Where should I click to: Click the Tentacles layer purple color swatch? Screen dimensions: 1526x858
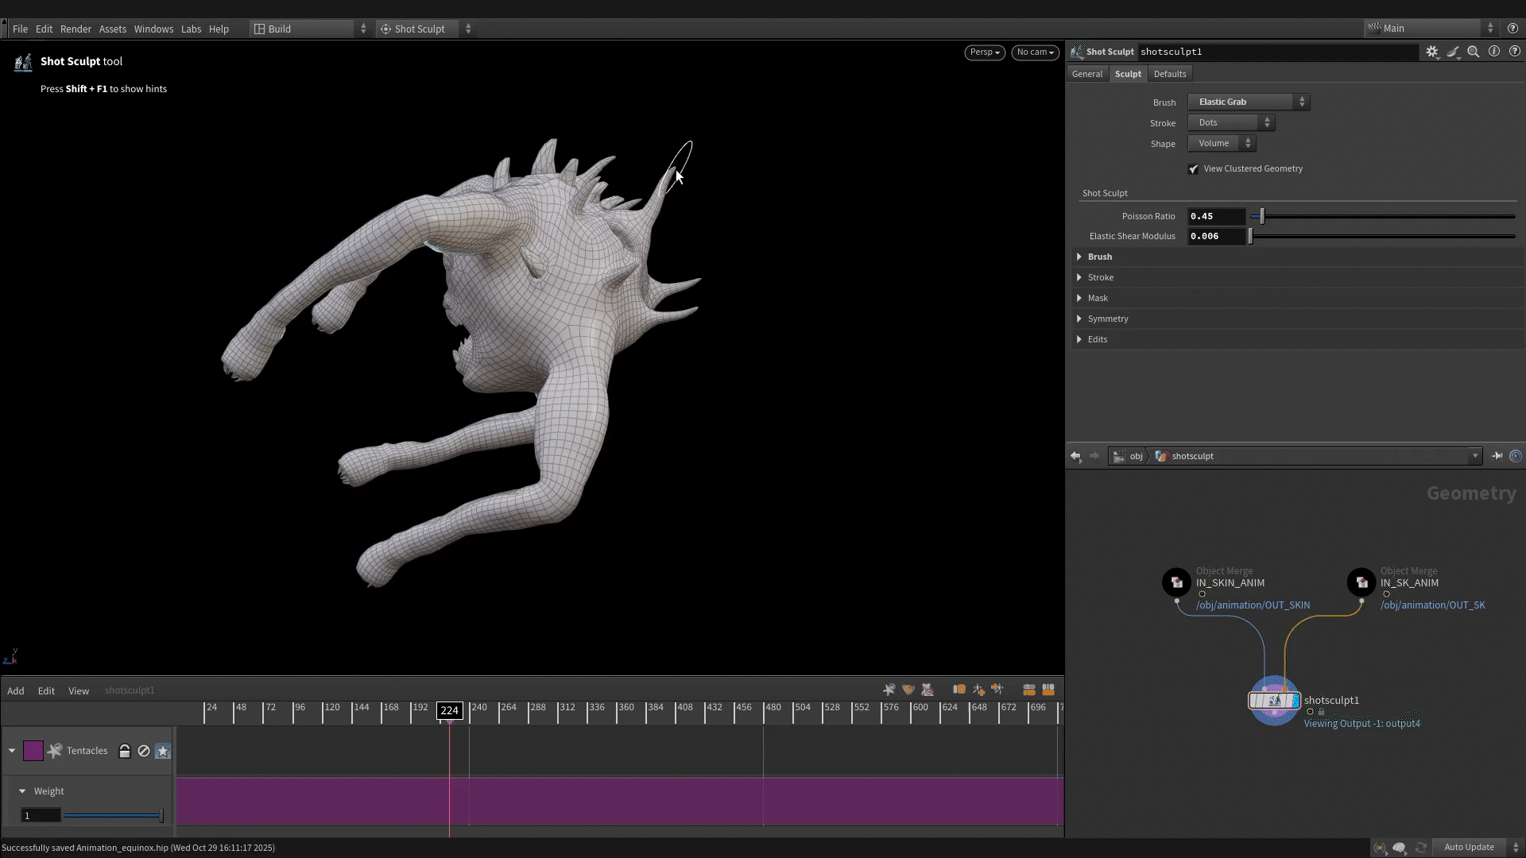pyautogui.click(x=33, y=751)
